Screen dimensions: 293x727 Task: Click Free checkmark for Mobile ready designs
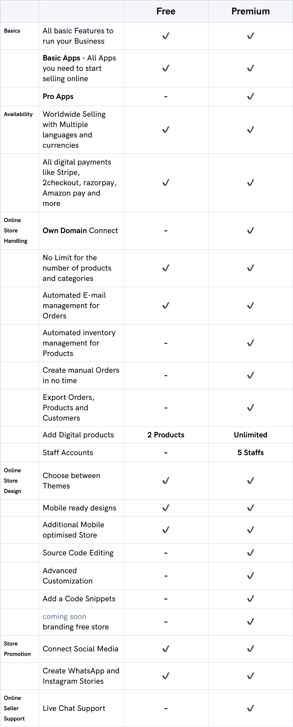166,508
